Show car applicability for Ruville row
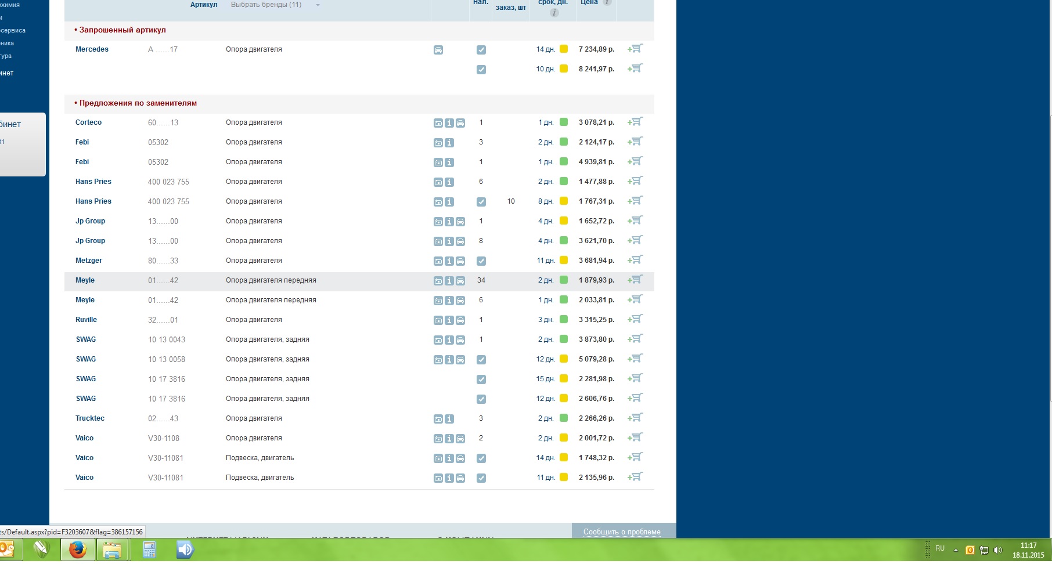This screenshot has height=564, width=1052. 460,320
